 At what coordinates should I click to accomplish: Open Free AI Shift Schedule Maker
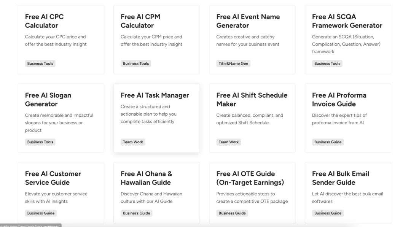tap(252, 100)
